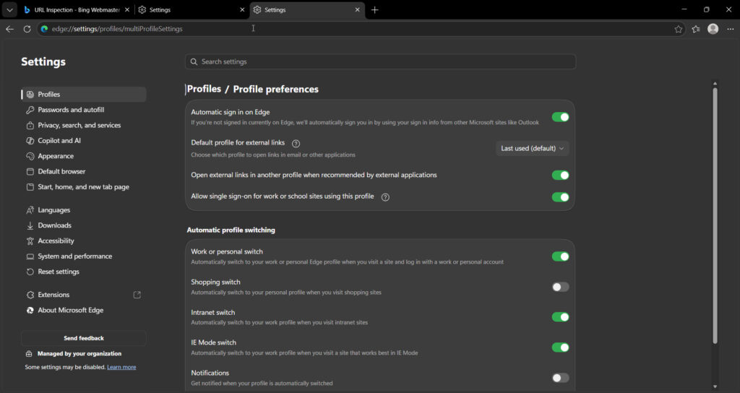
Task: Click the external link icon beside Extensions
Action: [x=137, y=295]
